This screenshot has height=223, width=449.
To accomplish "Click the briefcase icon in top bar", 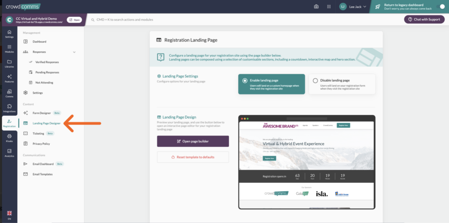I will pos(316,7).
